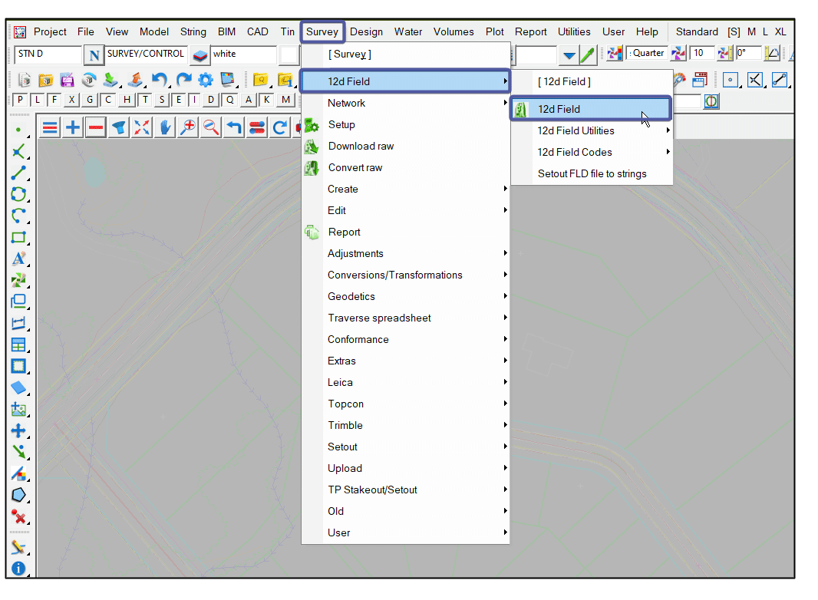Open the view menu icon with three lines

point(50,127)
